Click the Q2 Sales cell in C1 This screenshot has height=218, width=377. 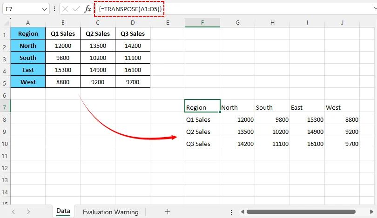pyautogui.click(x=98, y=33)
